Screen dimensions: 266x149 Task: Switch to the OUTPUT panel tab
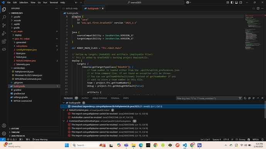85,98
